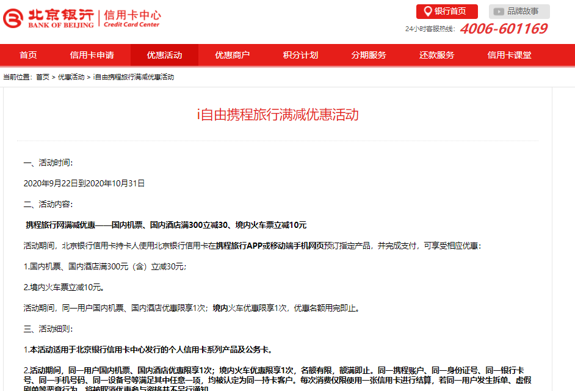Click the red article title i自由携程旅行满减优惠活动

point(278,114)
